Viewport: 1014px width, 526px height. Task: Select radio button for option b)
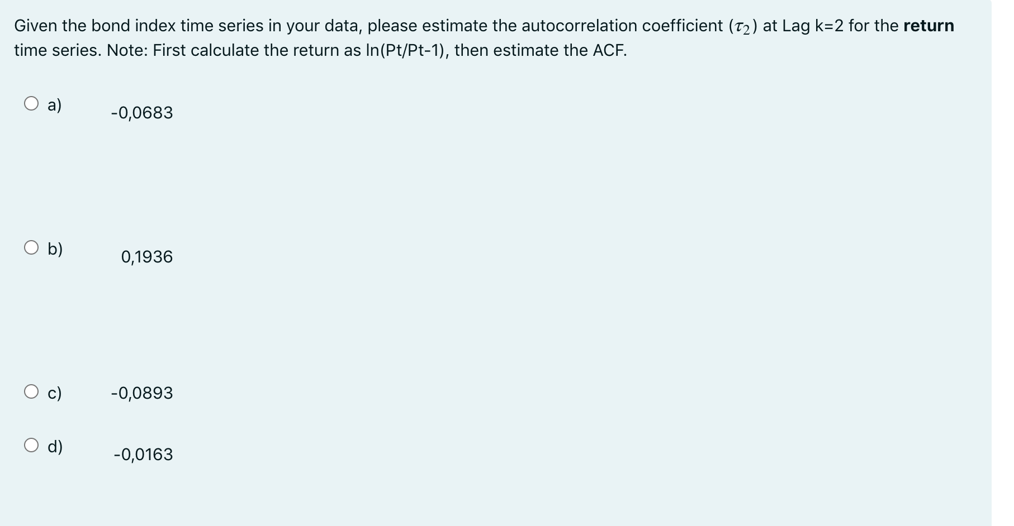click(x=31, y=246)
